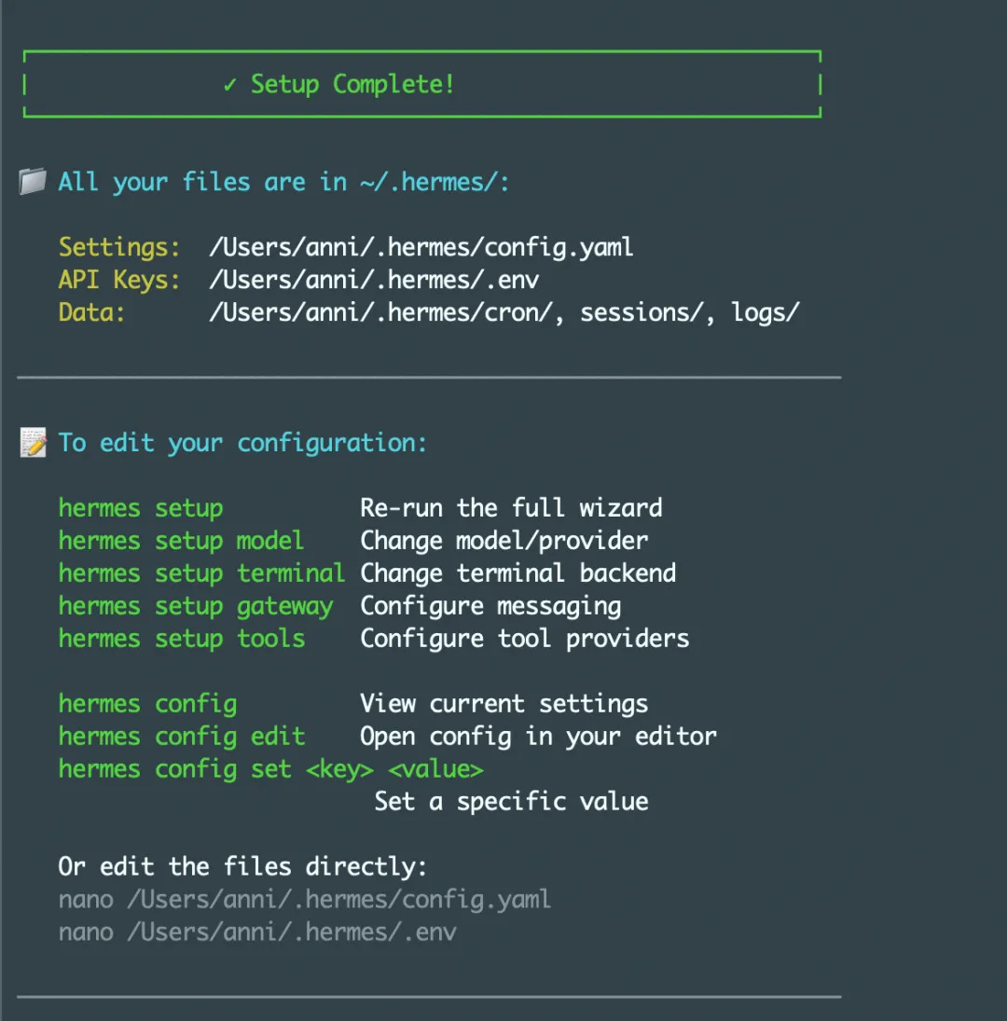Click the "nano /Users/anni/.hermes/config.yaml" line
The width and height of the screenshot is (1007, 1021).
point(304,900)
